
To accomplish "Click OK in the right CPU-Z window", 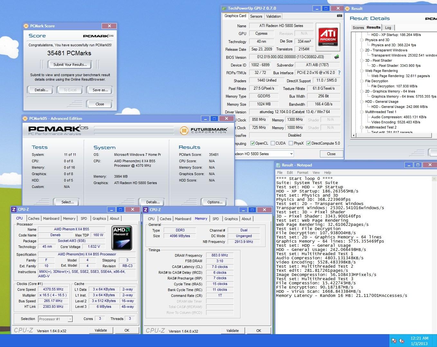I will click(x=259, y=331).
